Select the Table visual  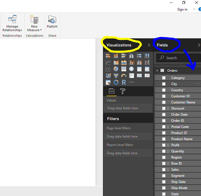(x=139, y=69)
